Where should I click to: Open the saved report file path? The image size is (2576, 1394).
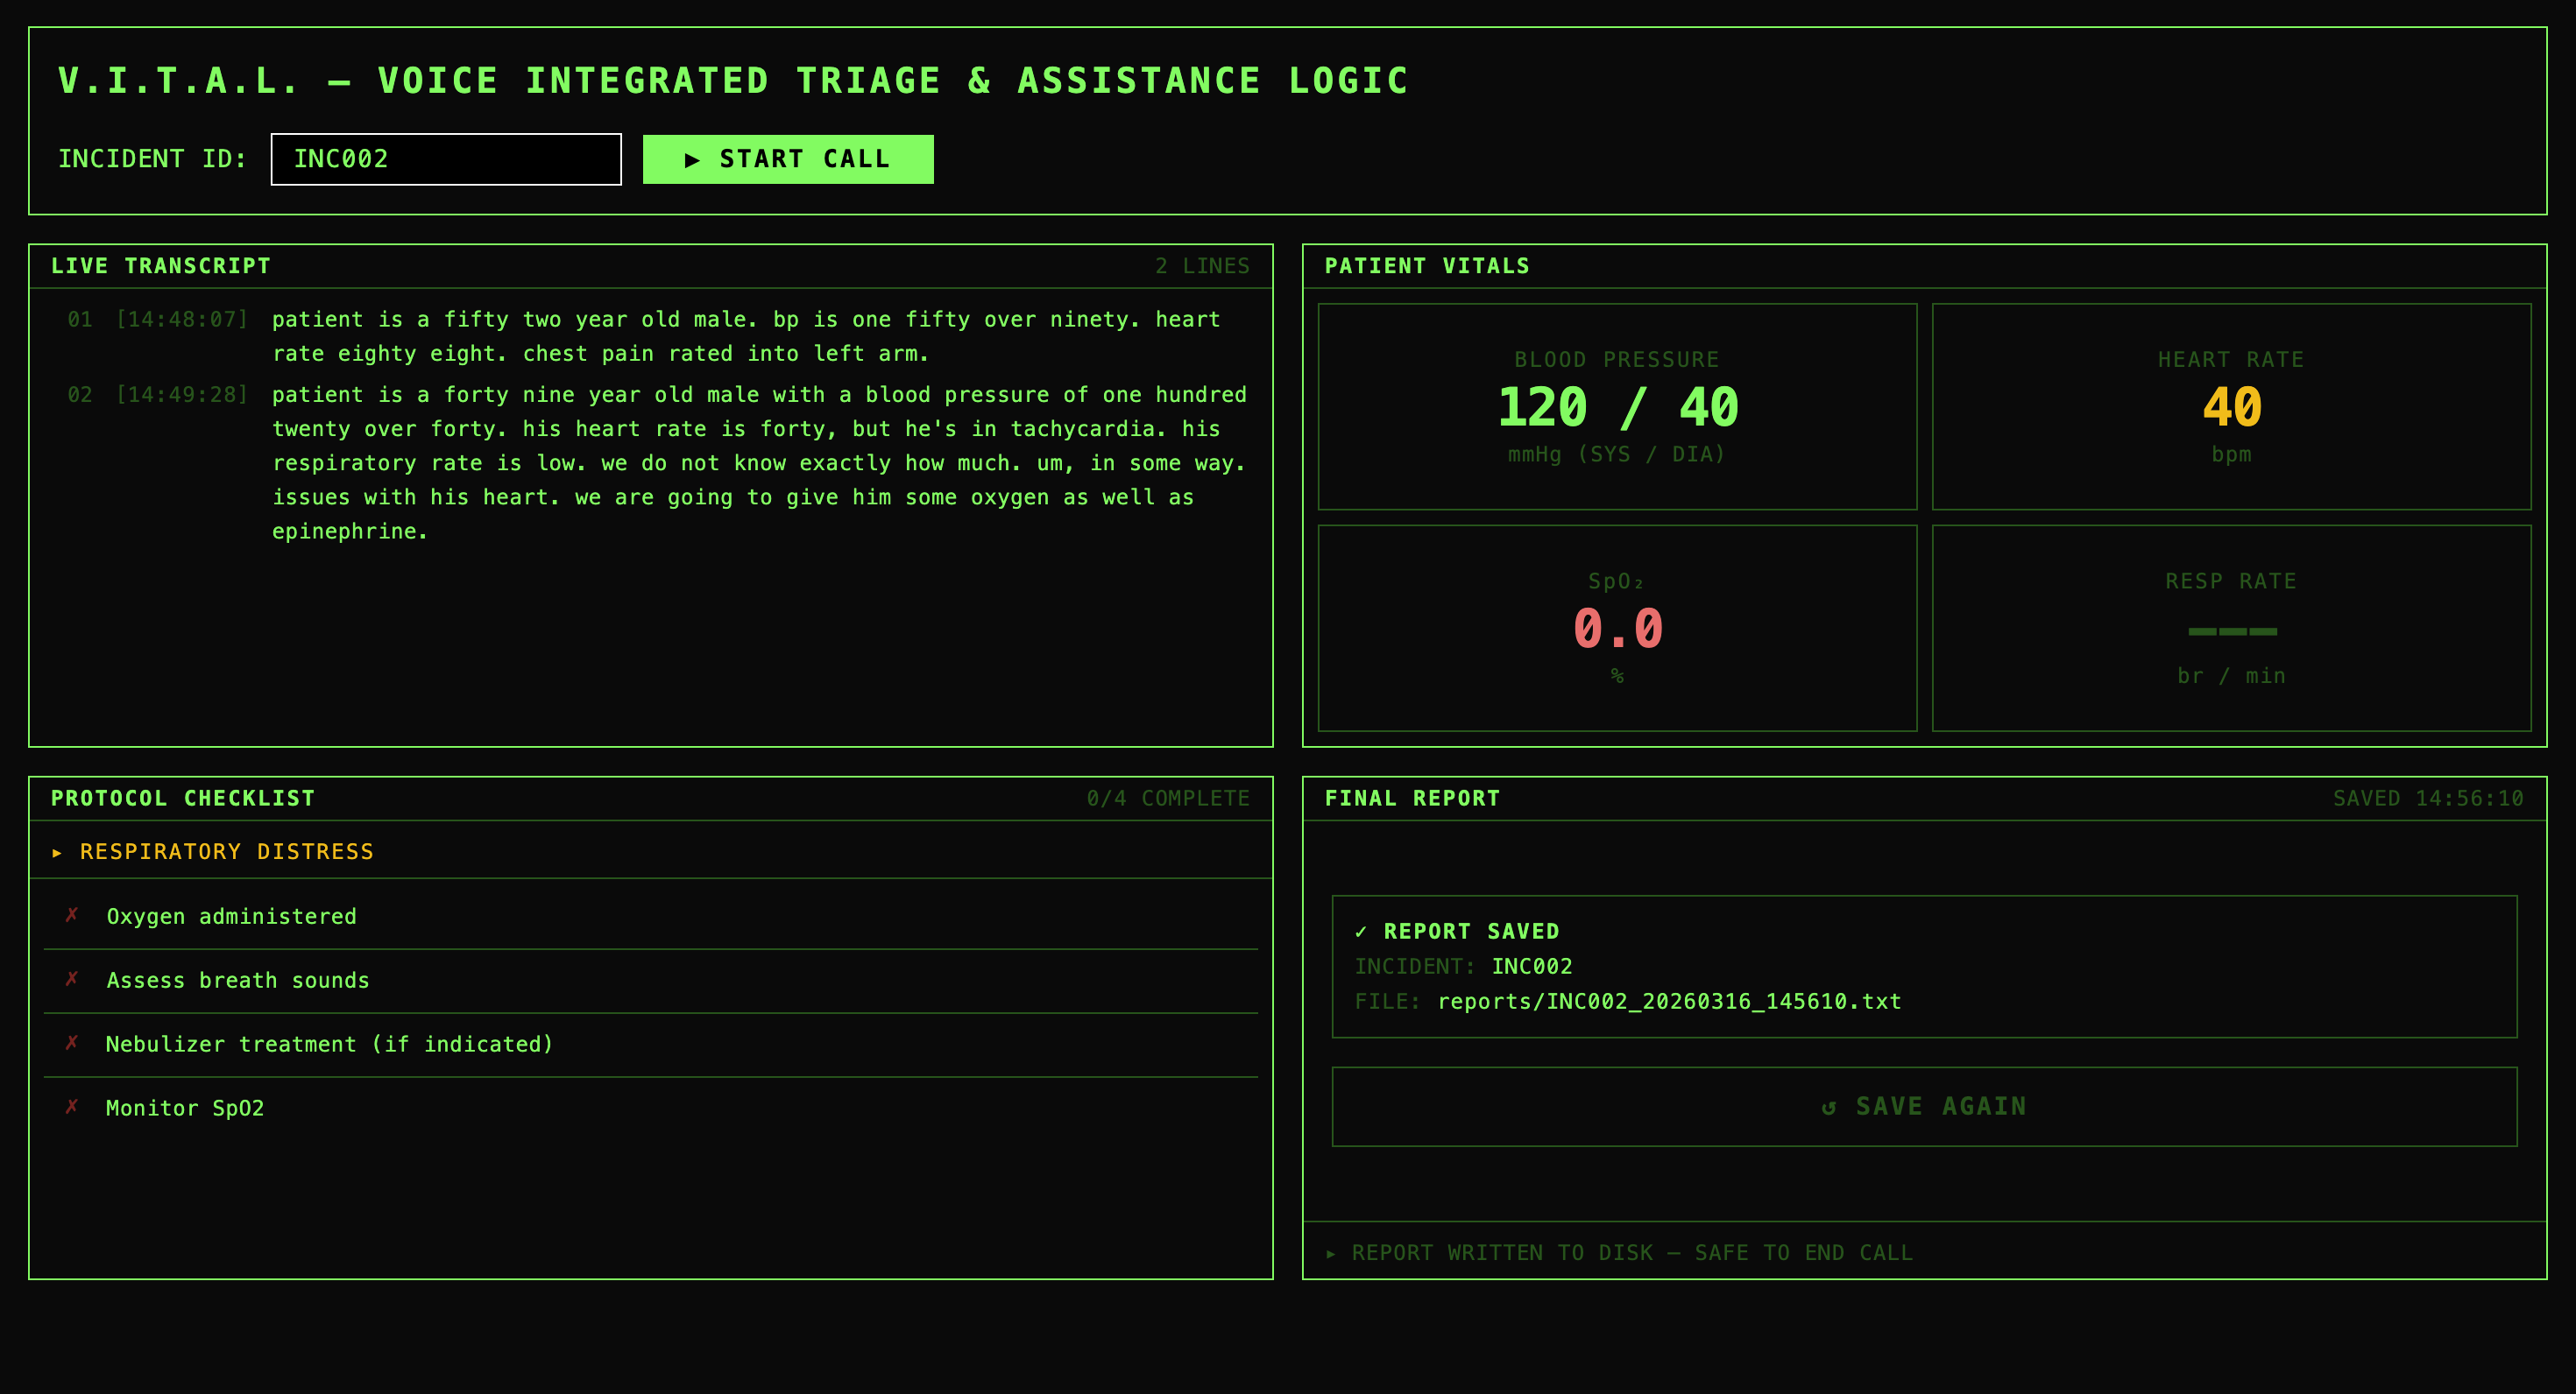click(1668, 1002)
